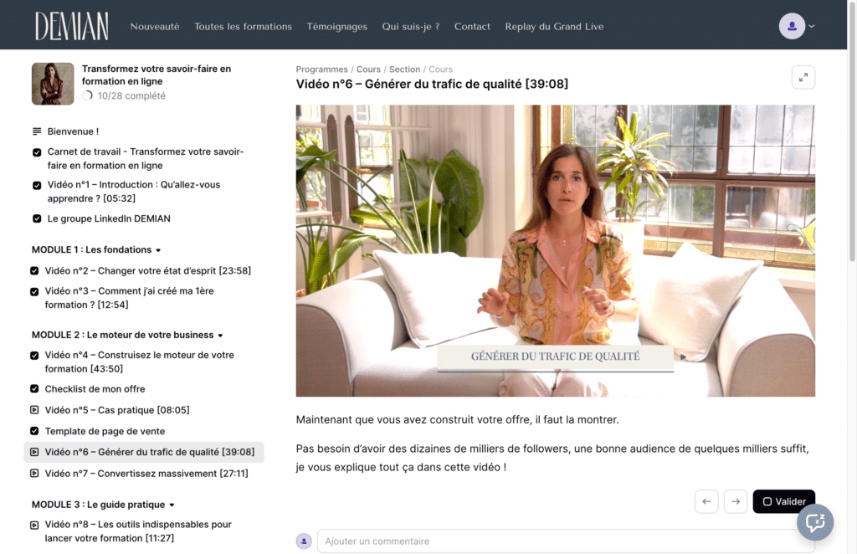Image resolution: width=857 pixels, height=554 pixels.
Task: Expand video to fullscreen with the expand icon
Action: (803, 77)
